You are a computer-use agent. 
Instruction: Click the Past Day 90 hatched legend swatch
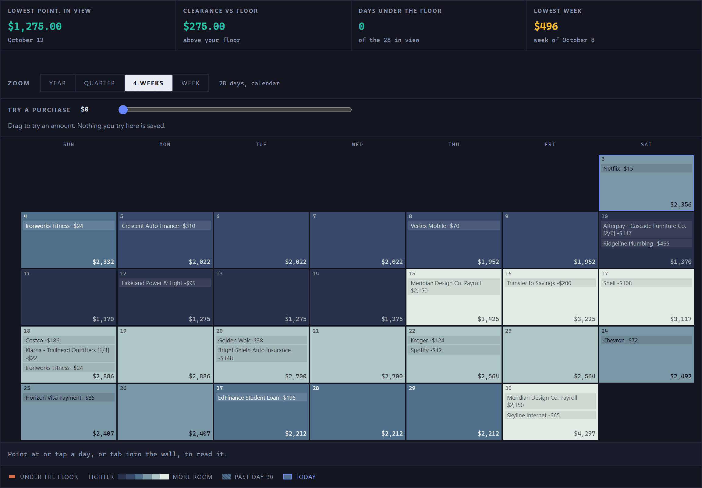pos(227,477)
